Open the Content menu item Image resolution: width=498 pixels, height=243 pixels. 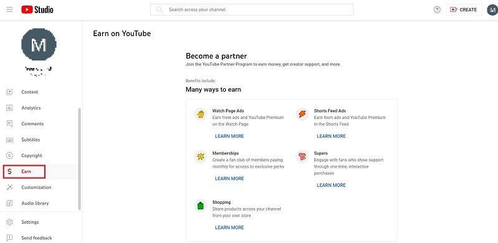coord(29,92)
